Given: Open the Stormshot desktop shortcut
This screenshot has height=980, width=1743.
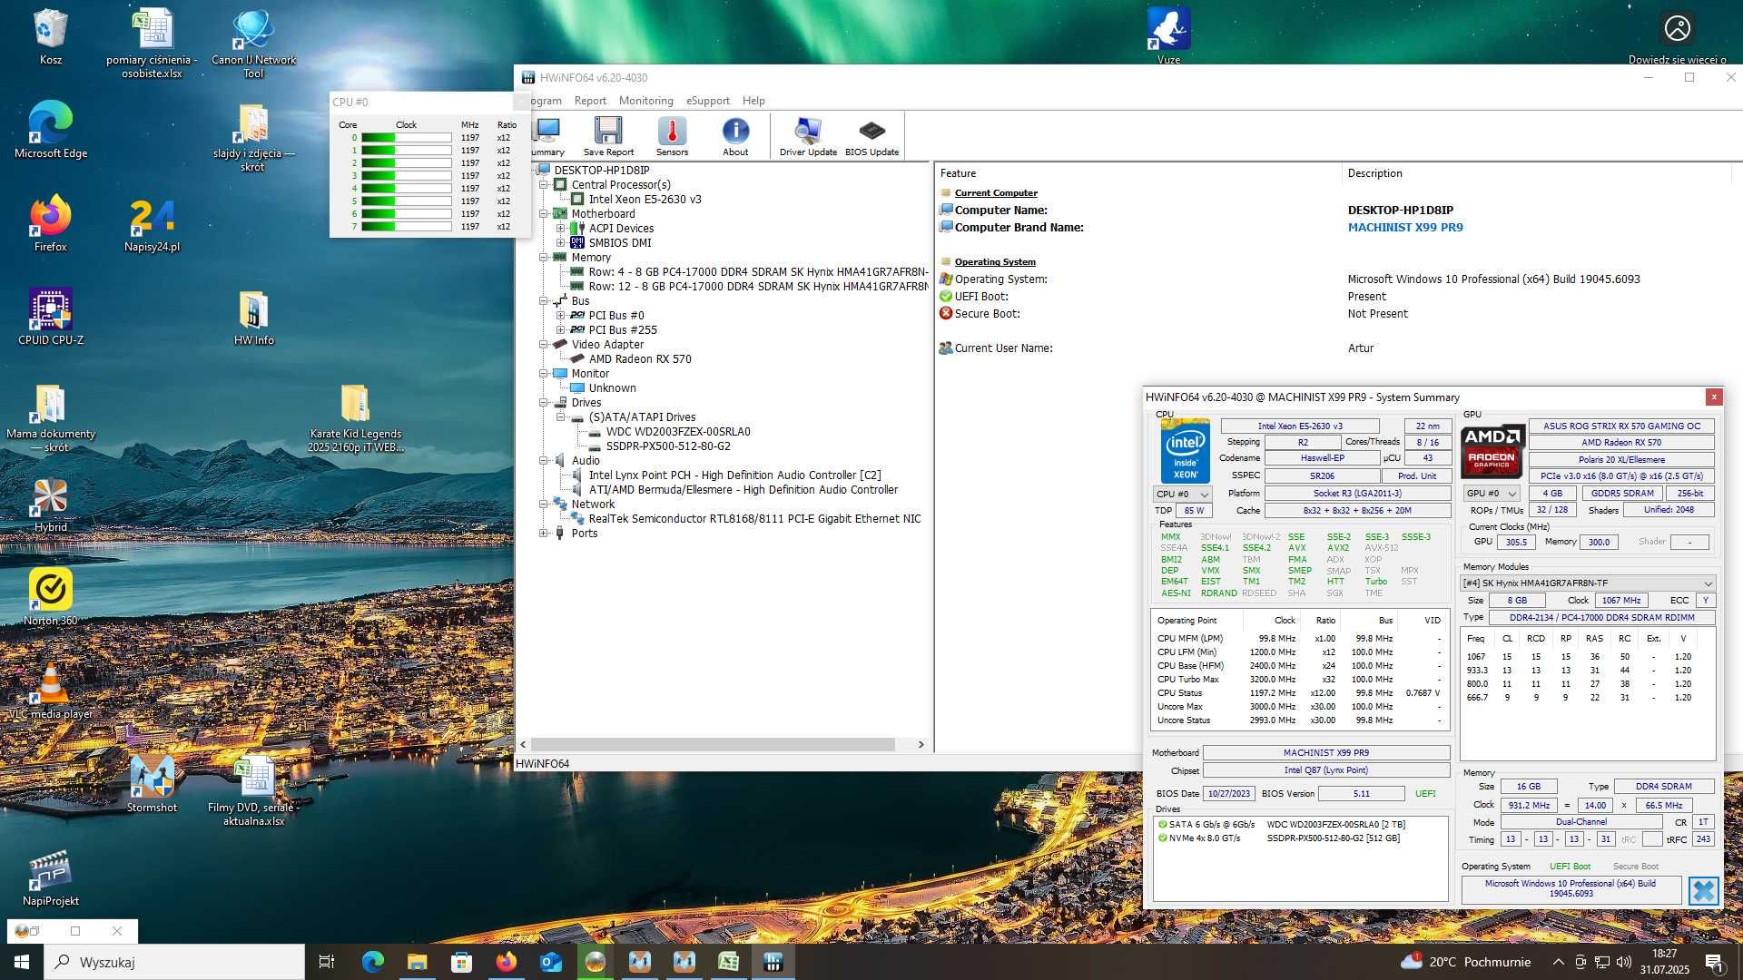Looking at the screenshot, I should pos(153,784).
